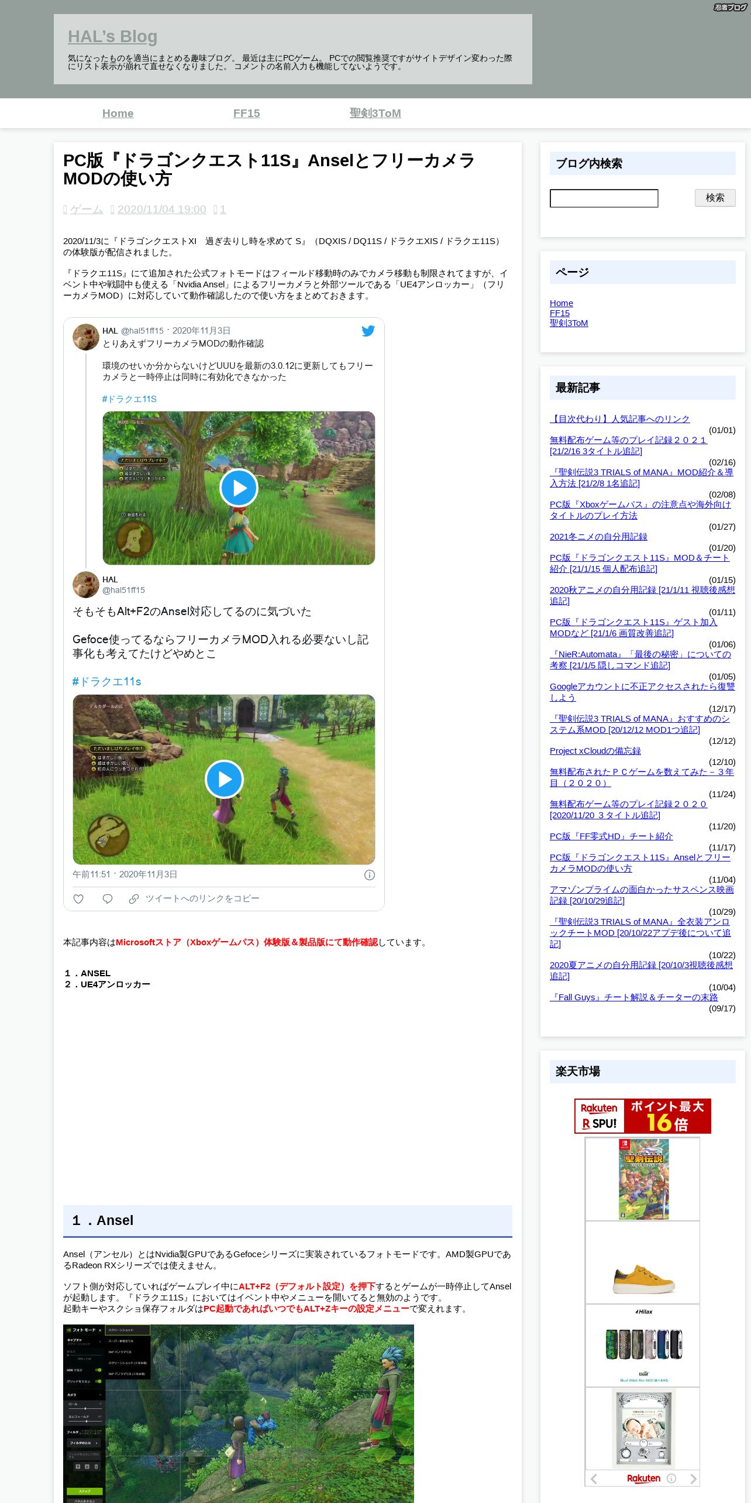Open 【目次代わり】人気記事へのリンク article

(620, 419)
